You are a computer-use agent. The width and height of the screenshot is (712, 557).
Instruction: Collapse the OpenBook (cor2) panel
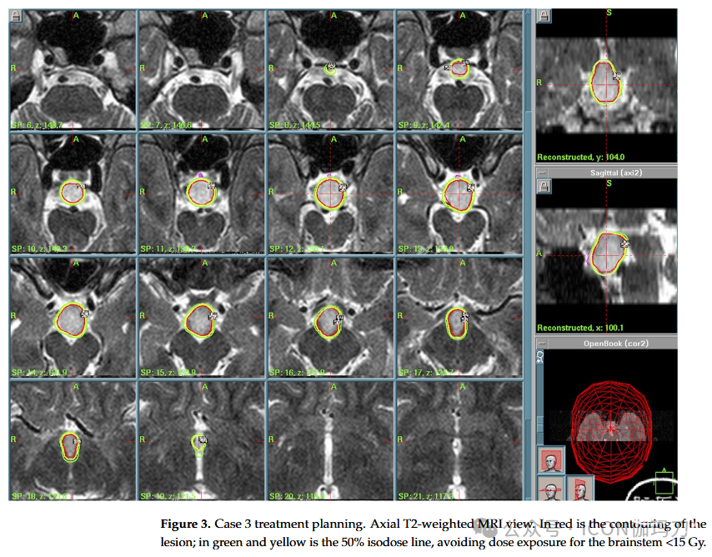tap(542, 343)
